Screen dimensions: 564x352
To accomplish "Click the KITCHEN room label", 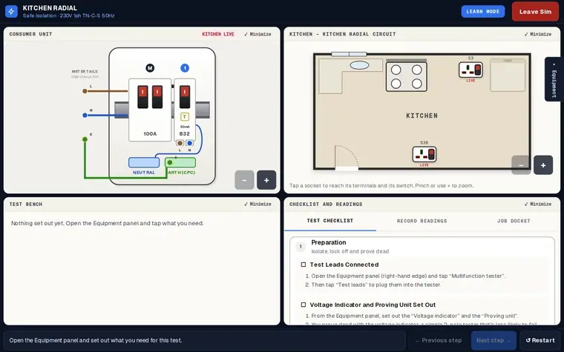I will [422, 116].
